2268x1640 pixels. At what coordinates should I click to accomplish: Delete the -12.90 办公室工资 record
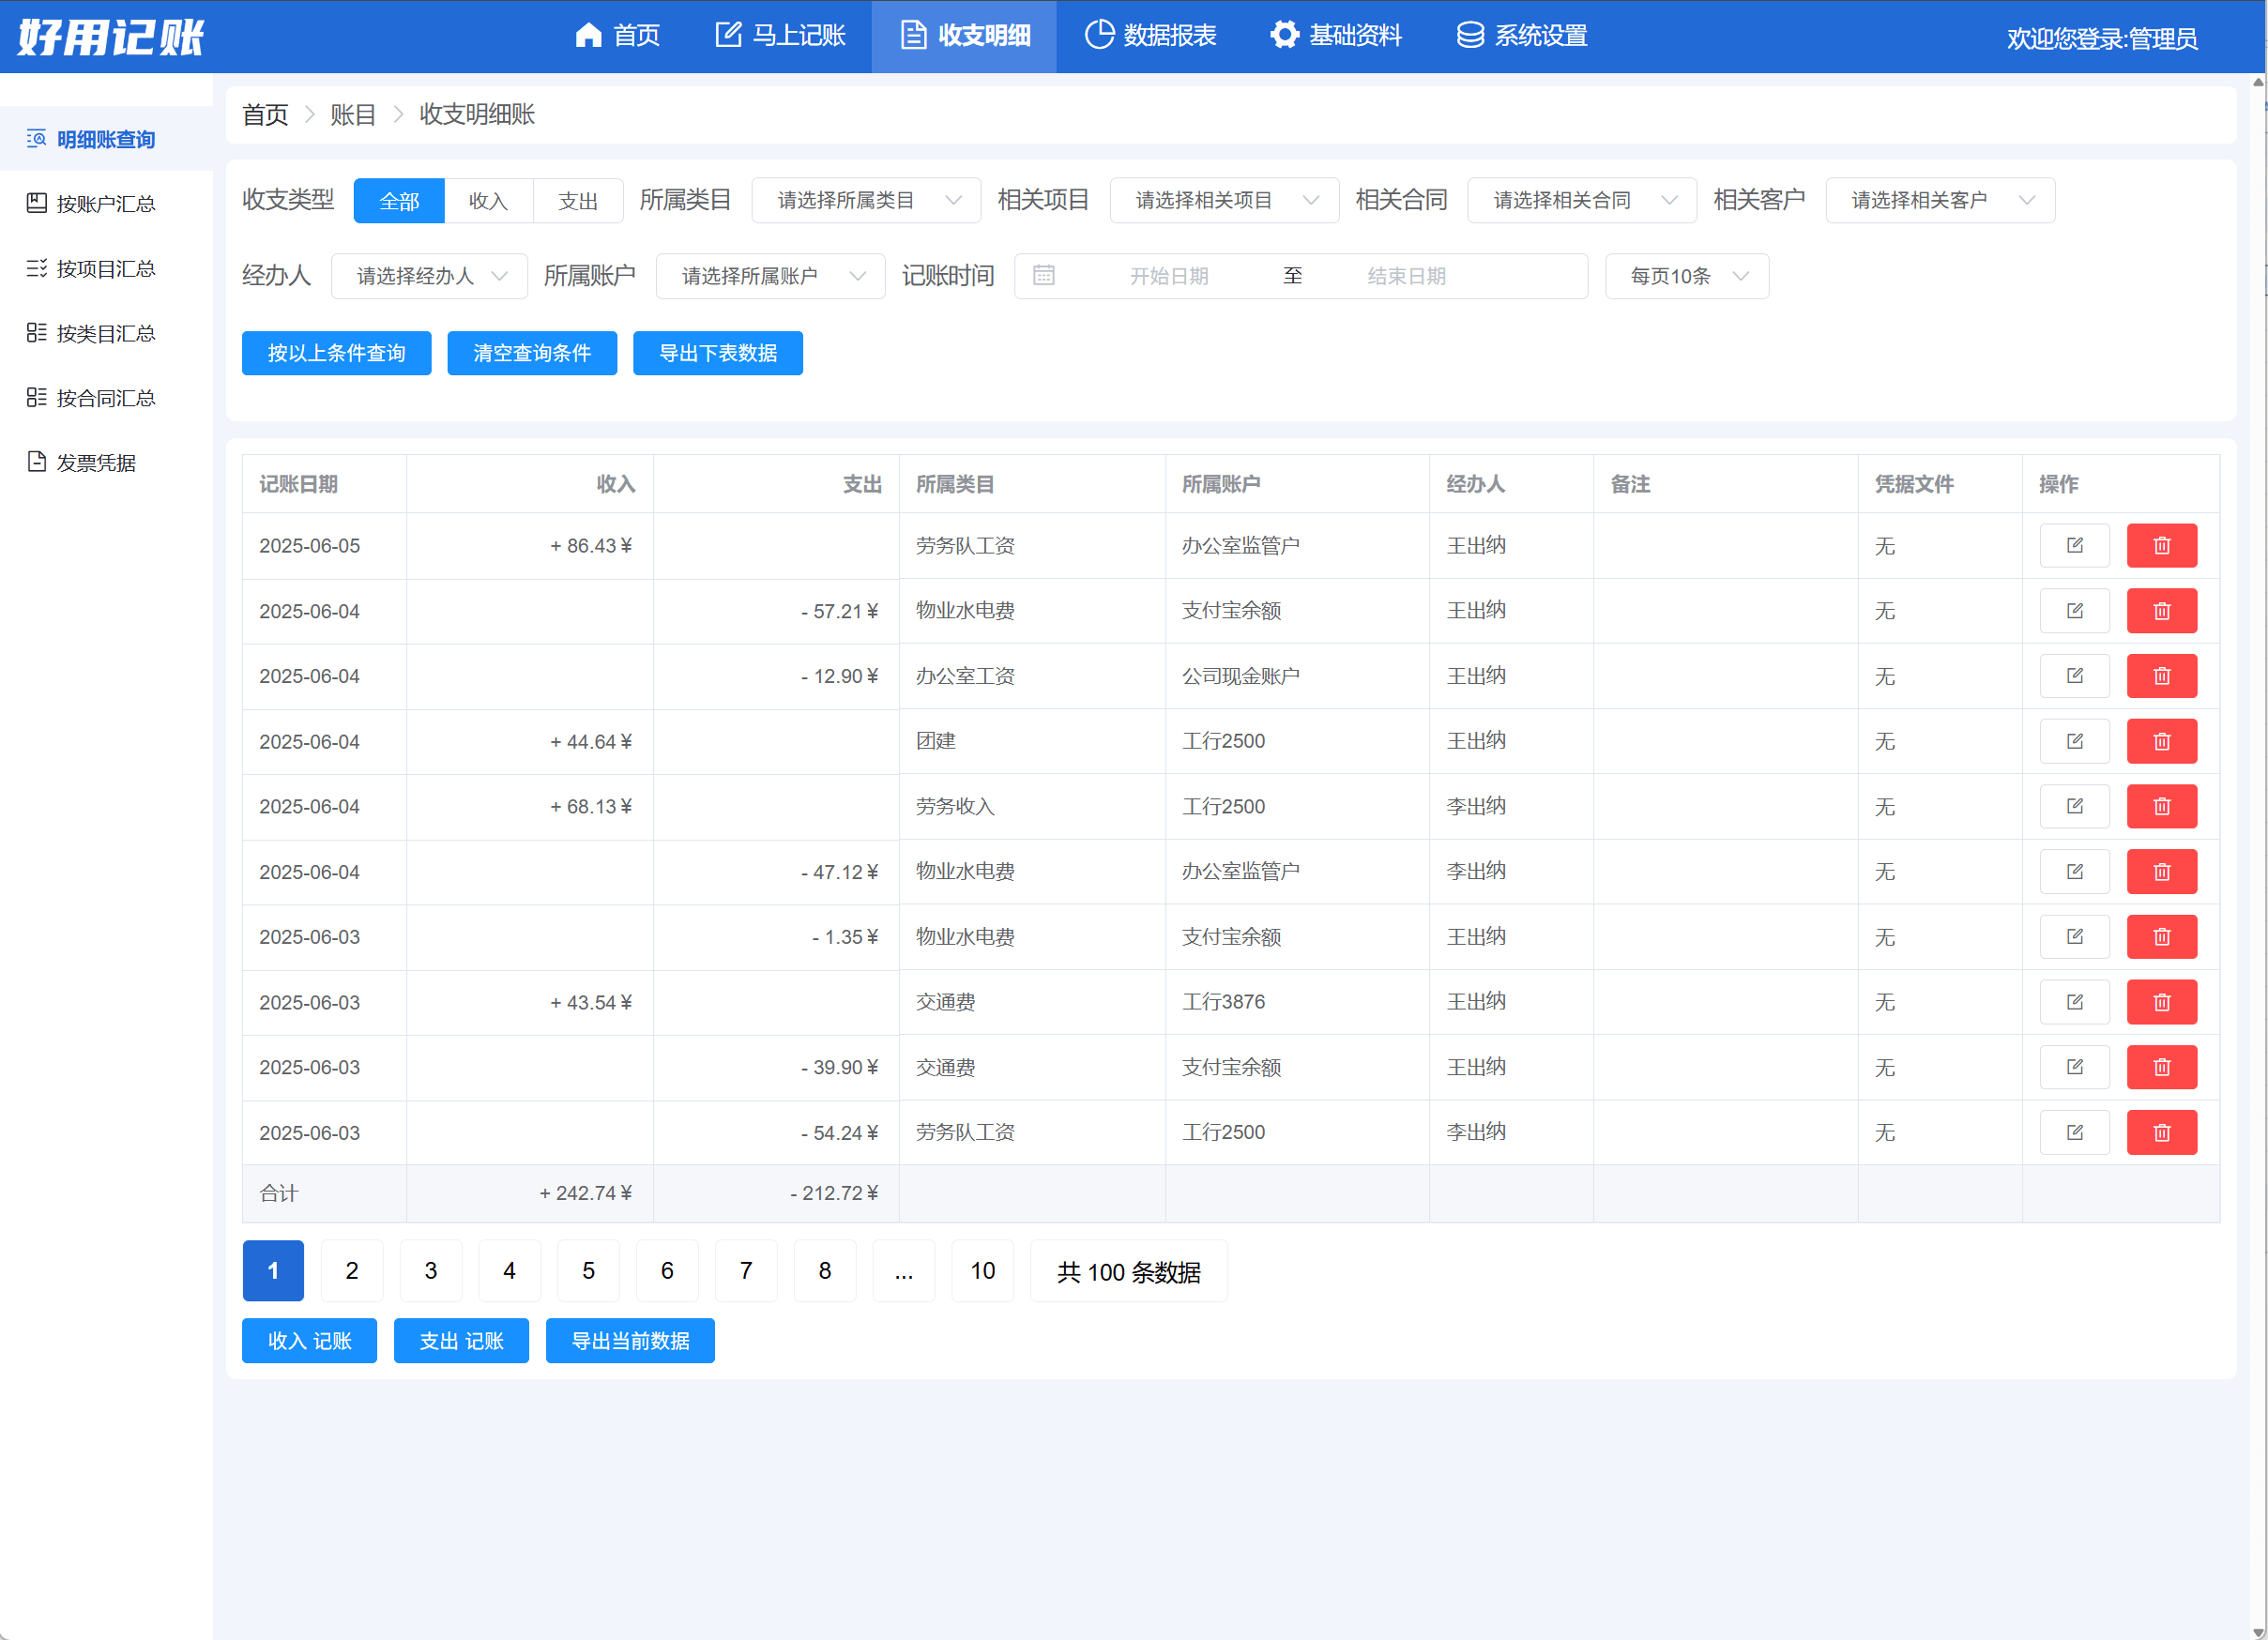coord(2161,676)
